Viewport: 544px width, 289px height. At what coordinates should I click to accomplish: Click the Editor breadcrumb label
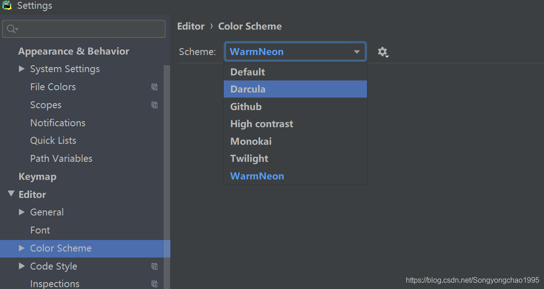pyautogui.click(x=191, y=26)
